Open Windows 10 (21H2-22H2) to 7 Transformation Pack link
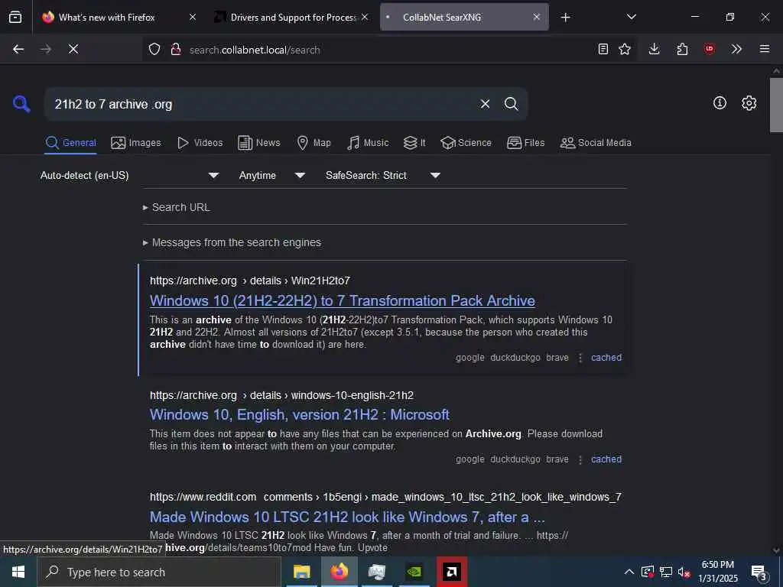 pyautogui.click(x=343, y=300)
